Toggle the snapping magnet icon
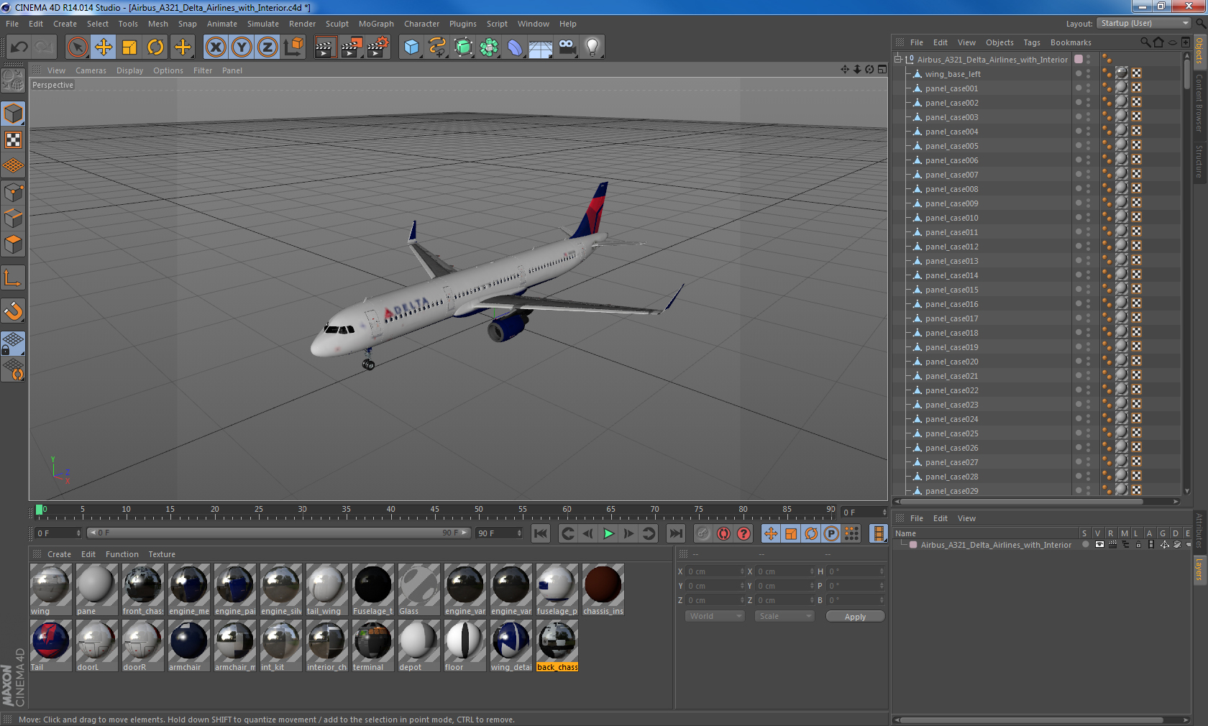 click(x=13, y=311)
